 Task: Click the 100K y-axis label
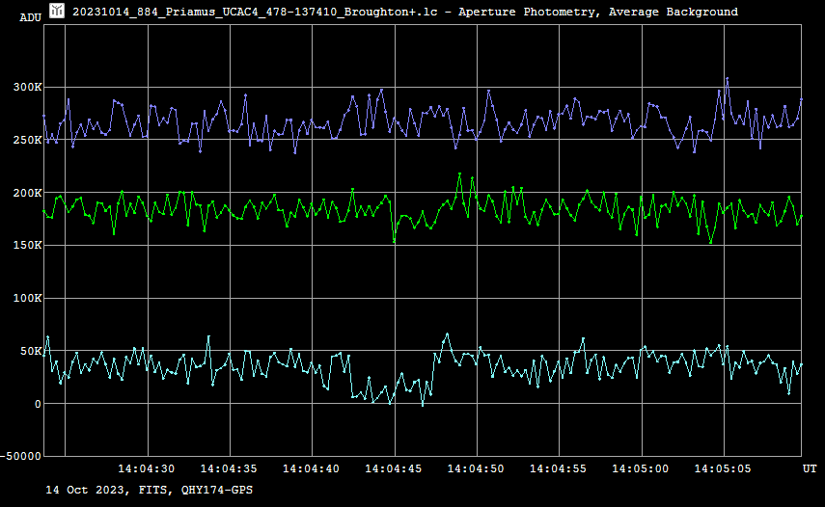27,299
